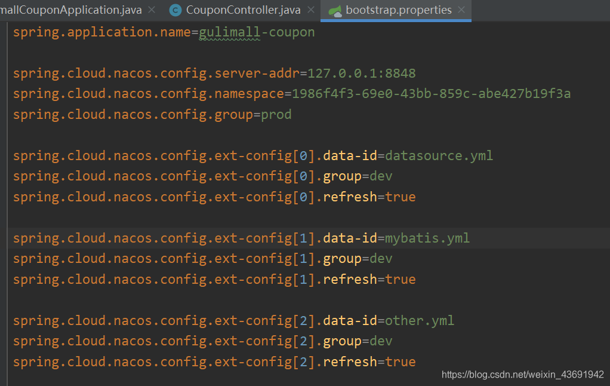Click the ext-config[0].refresh value true

point(400,197)
